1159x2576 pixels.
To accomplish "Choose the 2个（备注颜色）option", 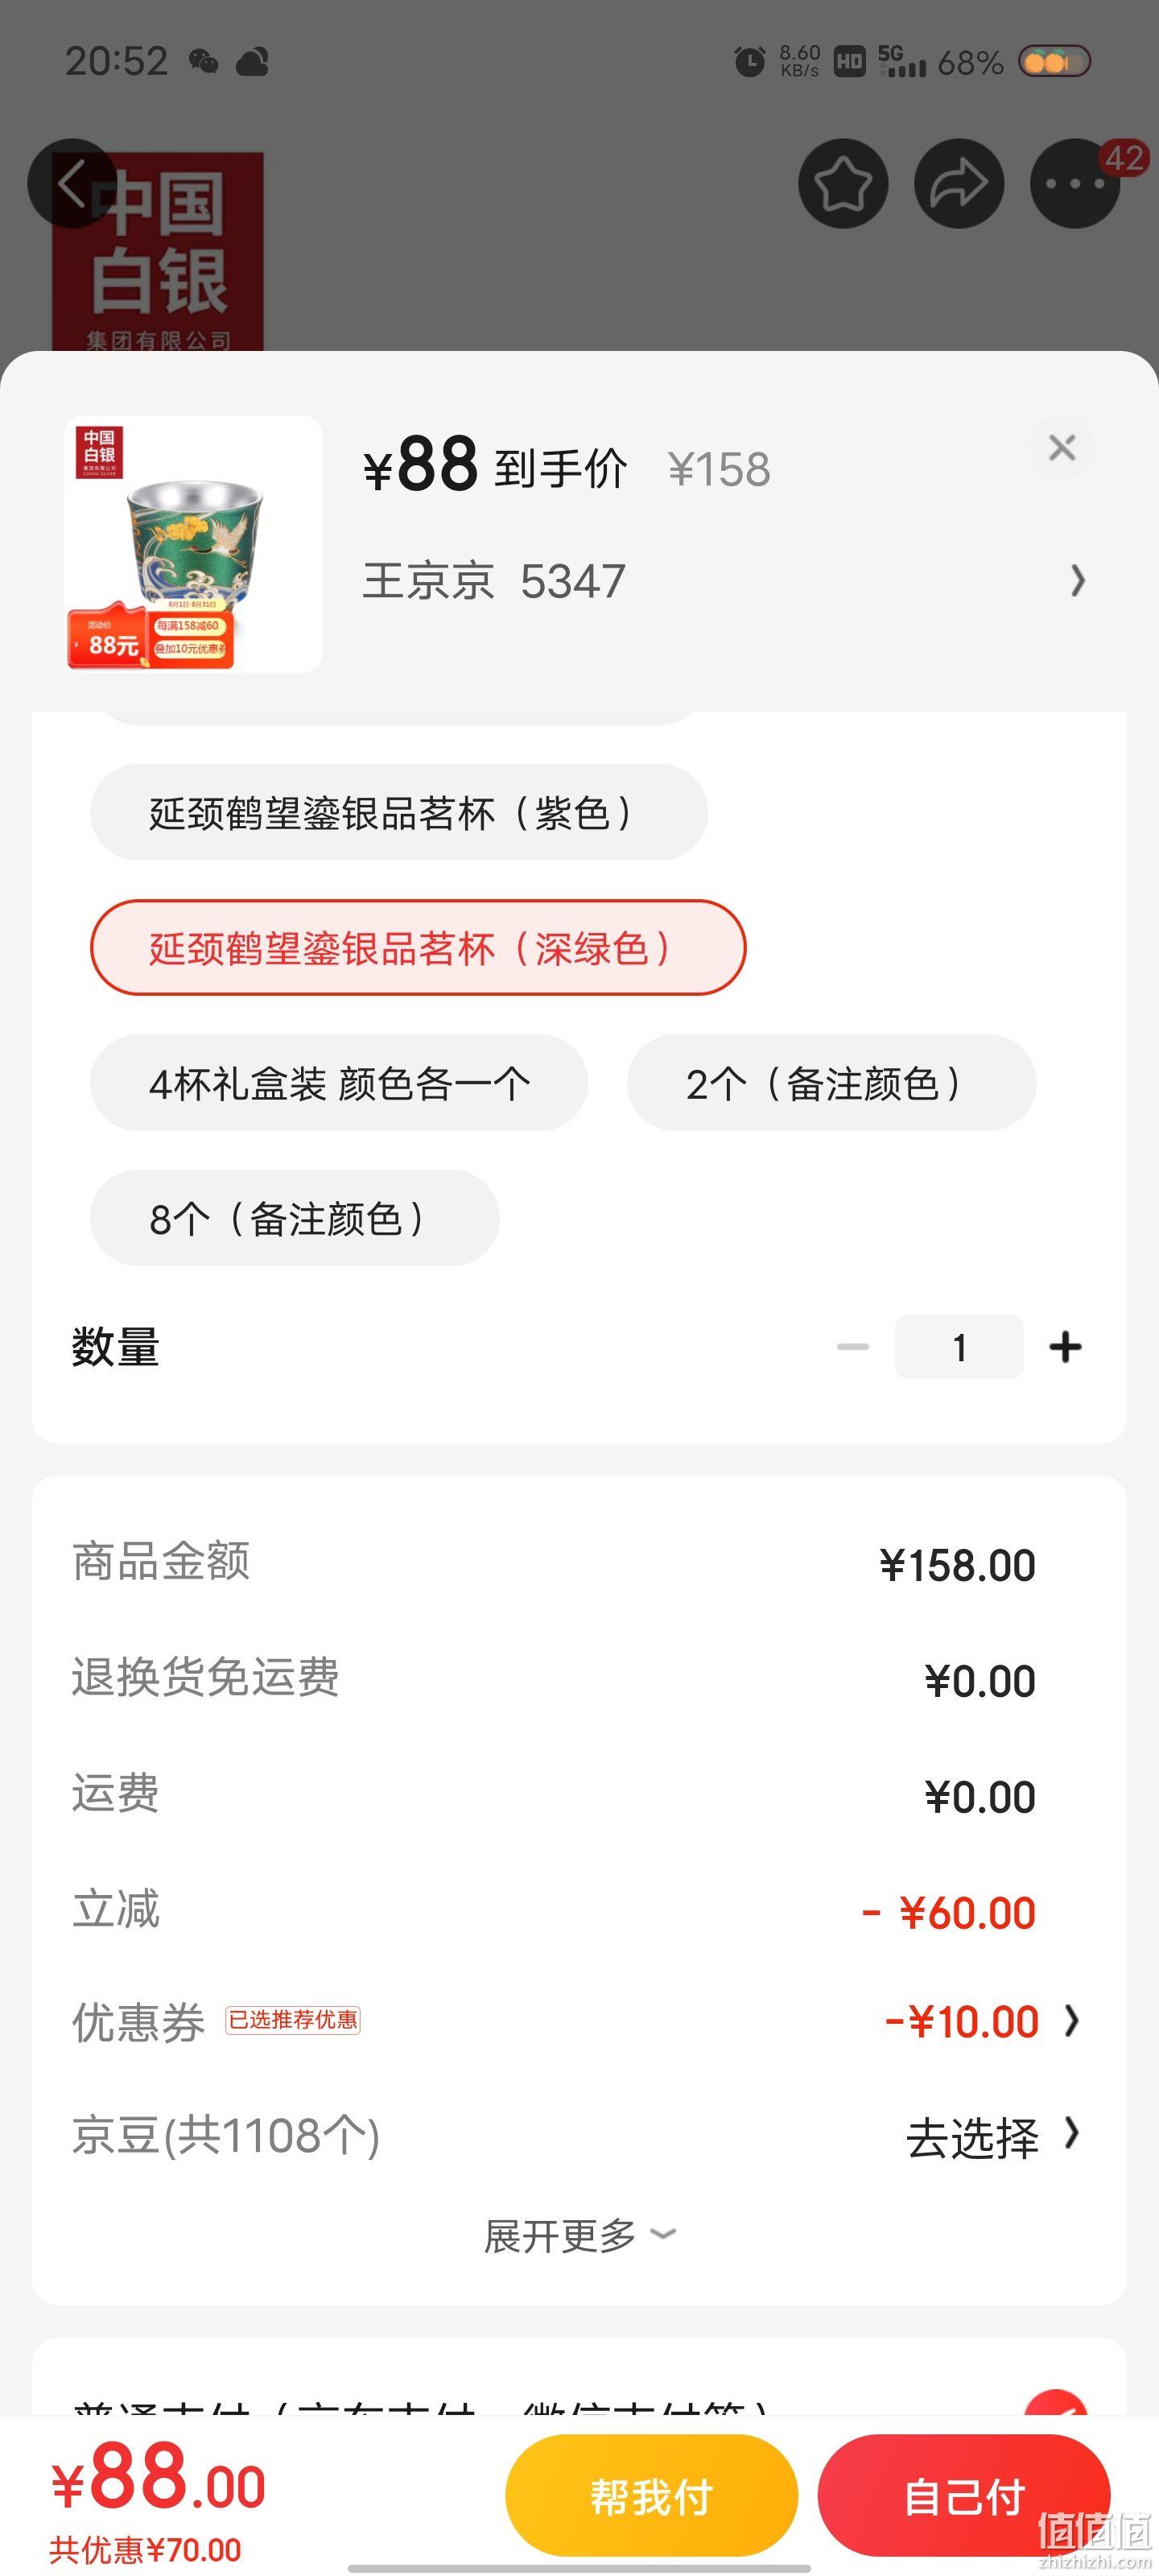I will (831, 1083).
